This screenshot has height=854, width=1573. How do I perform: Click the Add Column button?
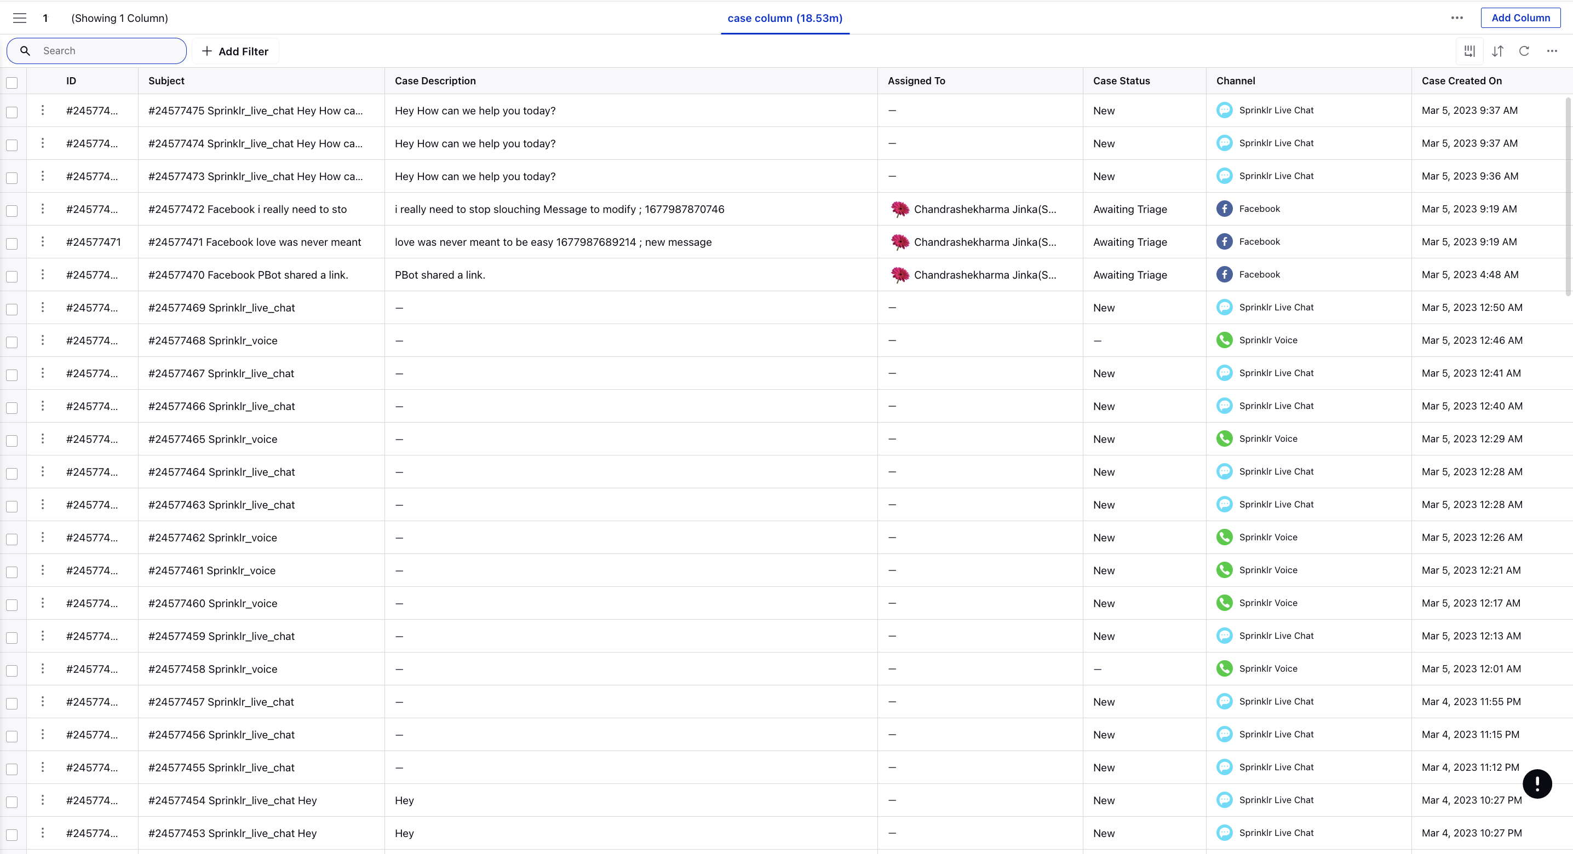(1520, 18)
